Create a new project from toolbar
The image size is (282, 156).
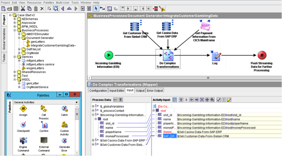pos(3,8)
